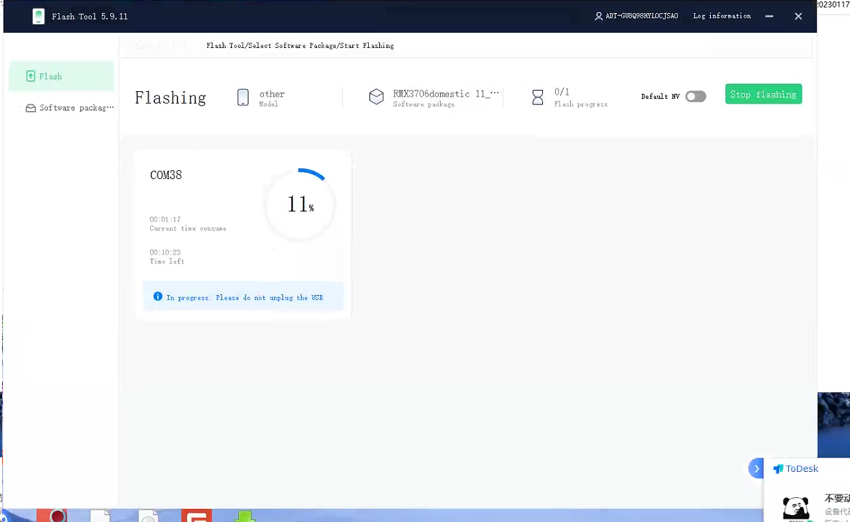Click the Stop flashing button
The height and width of the screenshot is (522, 850).
point(764,94)
